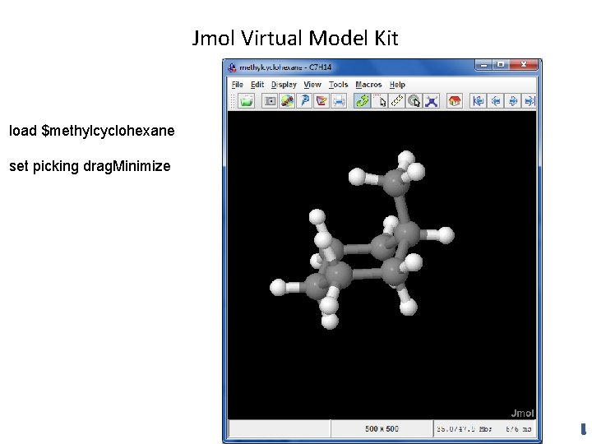Image resolution: width=592 pixels, height=444 pixels.
Task: Click the Export to Web Page globe icon
Action: tap(287, 101)
